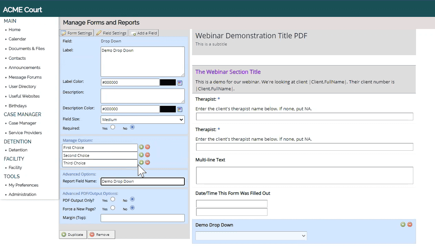Viewport: 435px width, 252px height.
Task: Open Announcements link
Action: [24, 68]
